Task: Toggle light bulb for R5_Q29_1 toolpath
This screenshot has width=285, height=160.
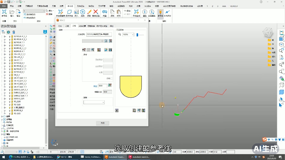Action: point(10,107)
